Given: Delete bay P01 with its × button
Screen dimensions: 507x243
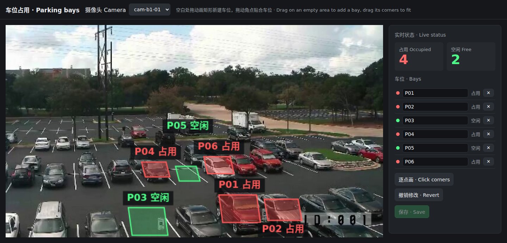Looking at the screenshot, I should tap(488, 93).
